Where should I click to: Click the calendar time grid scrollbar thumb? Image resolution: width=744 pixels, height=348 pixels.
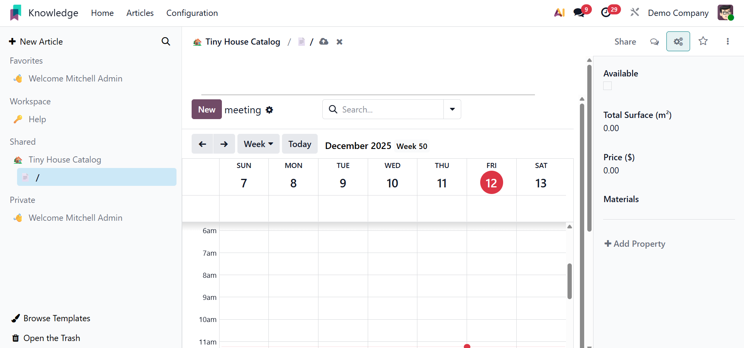[569, 281]
